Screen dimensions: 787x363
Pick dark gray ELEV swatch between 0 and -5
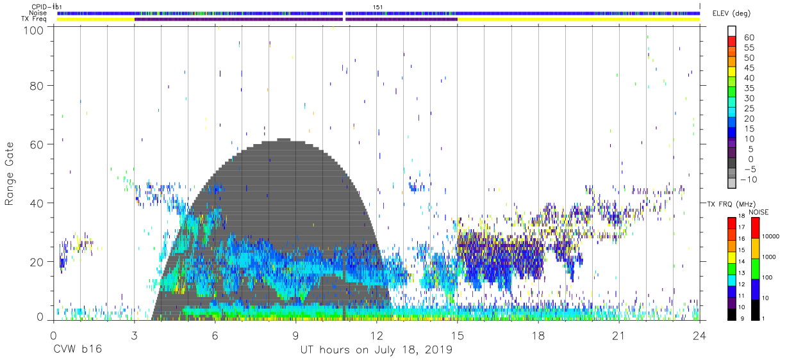coord(733,164)
